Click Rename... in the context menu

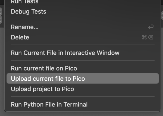click(x=25, y=27)
